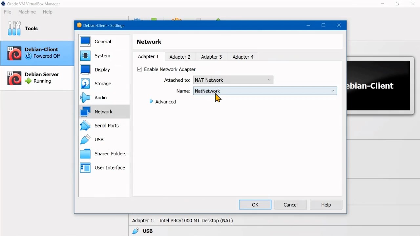Click the Adapter 1 Intel PRO/1000 detail text

click(x=196, y=221)
